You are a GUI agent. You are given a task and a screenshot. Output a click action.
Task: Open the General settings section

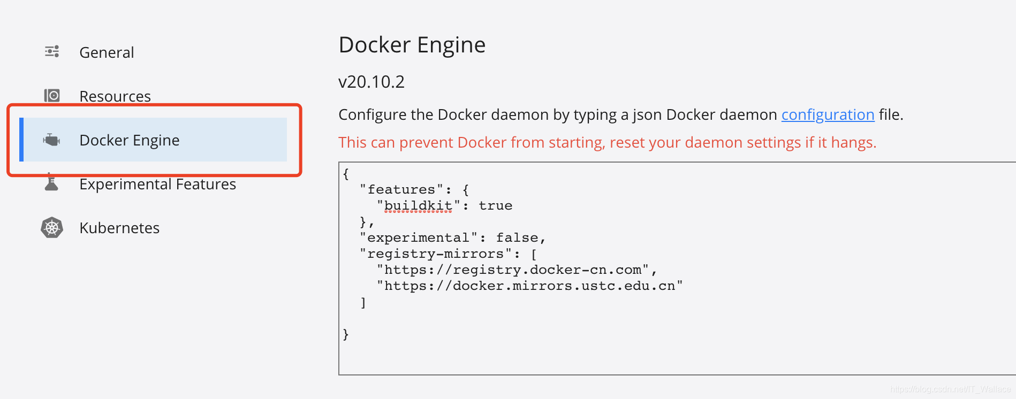point(107,52)
